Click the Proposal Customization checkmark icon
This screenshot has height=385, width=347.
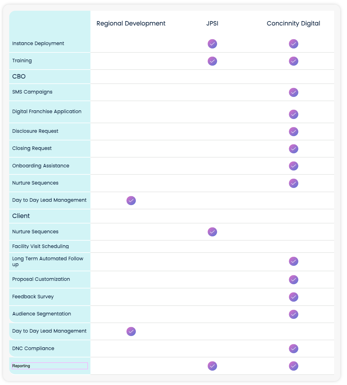293,280
